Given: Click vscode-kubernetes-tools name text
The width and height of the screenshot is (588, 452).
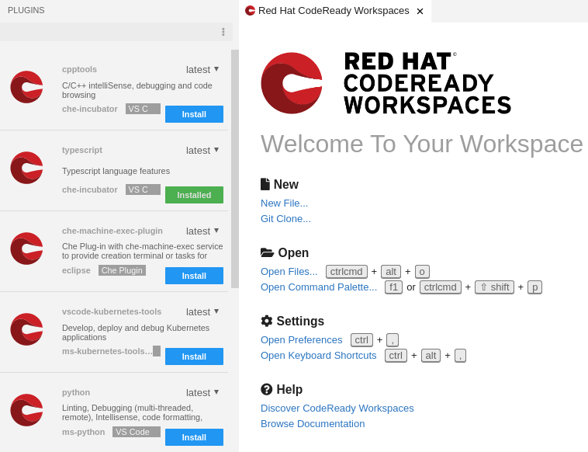Looking at the screenshot, I should (x=112, y=311).
